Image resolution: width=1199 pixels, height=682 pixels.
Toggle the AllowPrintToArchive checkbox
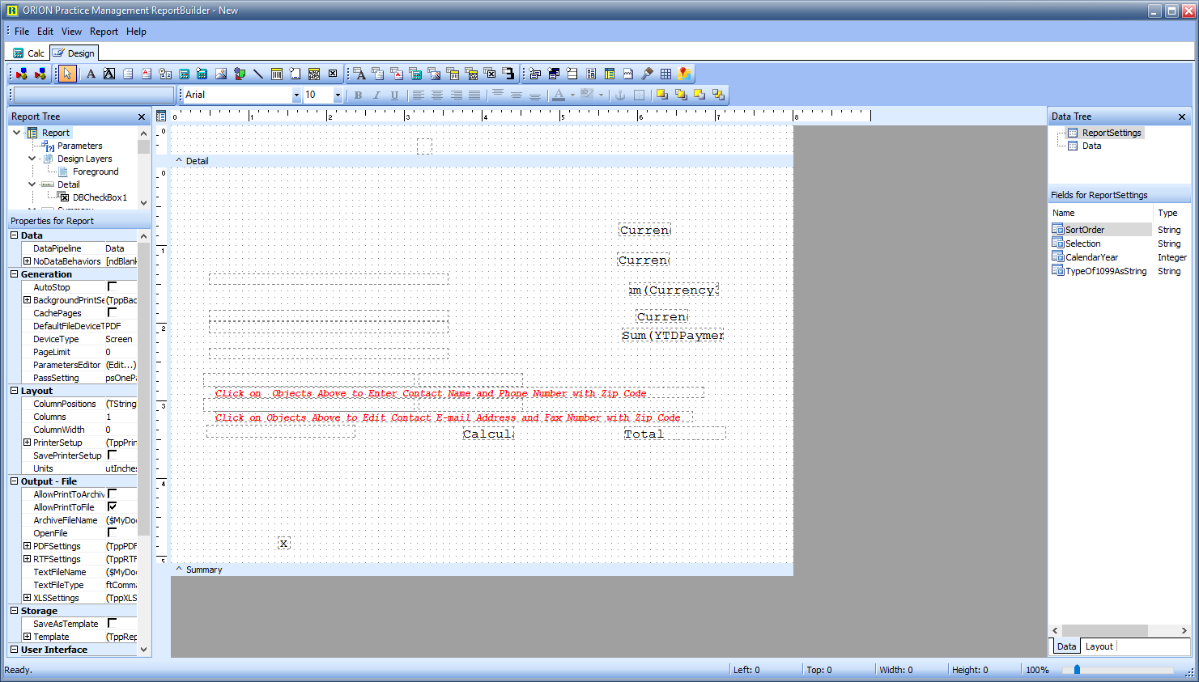pyautogui.click(x=112, y=493)
